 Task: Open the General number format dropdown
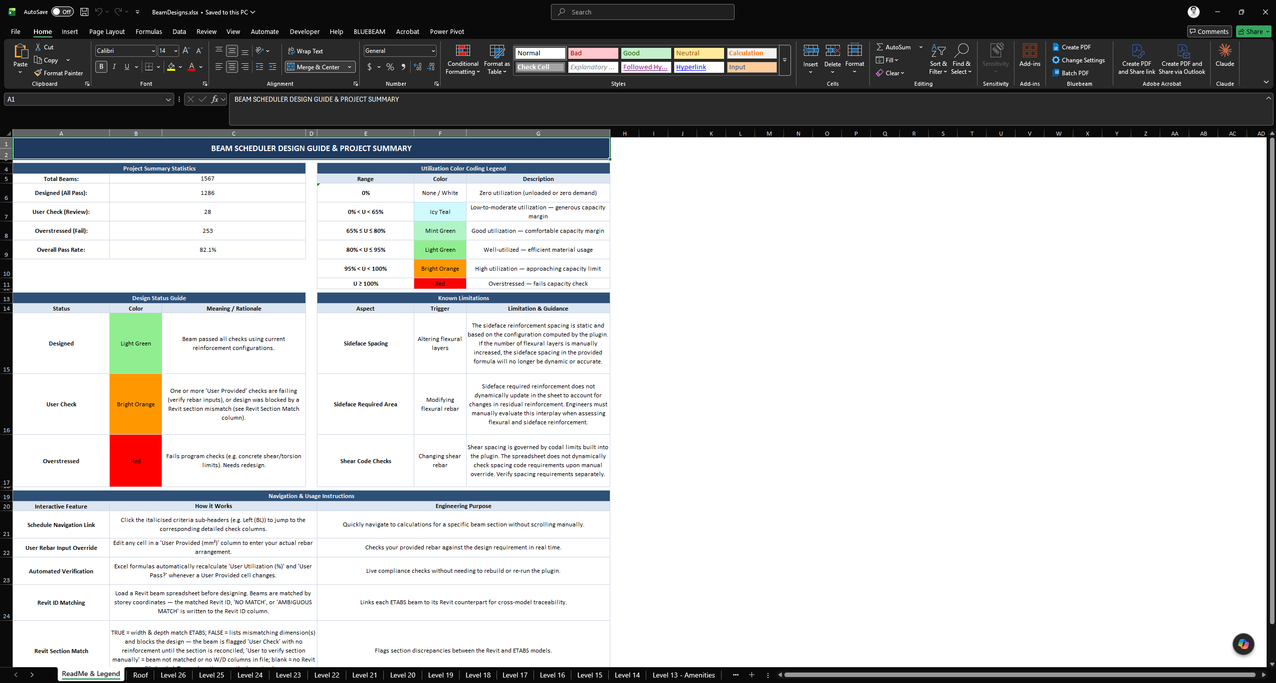click(x=433, y=51)
